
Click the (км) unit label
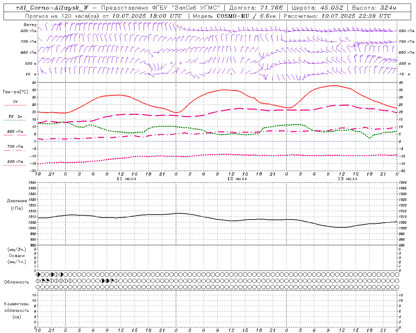pyautogui.click(x=17, y=317)
